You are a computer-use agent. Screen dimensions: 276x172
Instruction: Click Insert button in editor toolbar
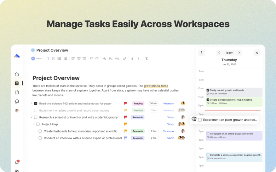(37, 59)
